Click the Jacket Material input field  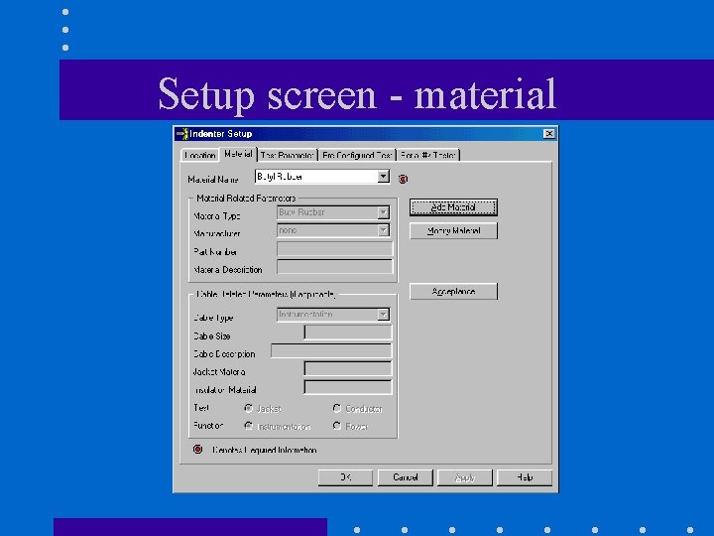point(348,368)
